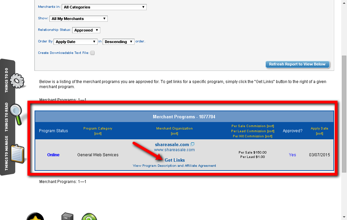Screen dimensions: 347x220
Task: Expand the Merchants in All Categories dropdown
Action: pos(104,7)
